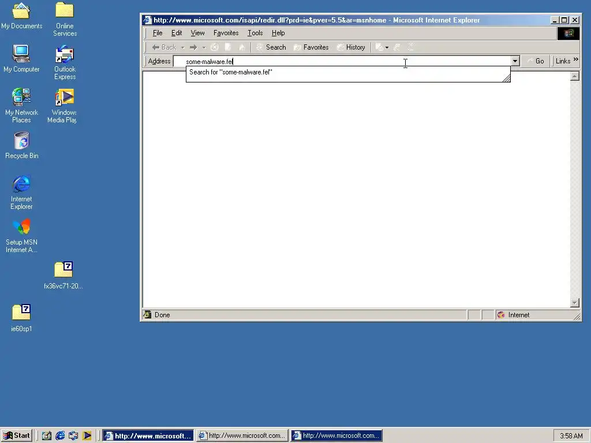Click the Done status bar text
This screenshot has width=591, height=443.
point(162,315)
